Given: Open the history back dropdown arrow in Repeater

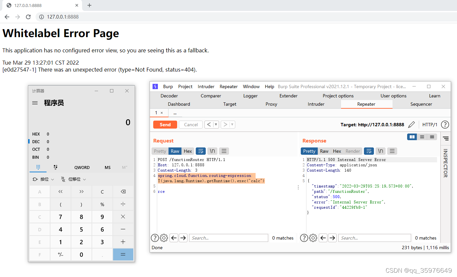Looking at the screenshot, I should 216,125.
